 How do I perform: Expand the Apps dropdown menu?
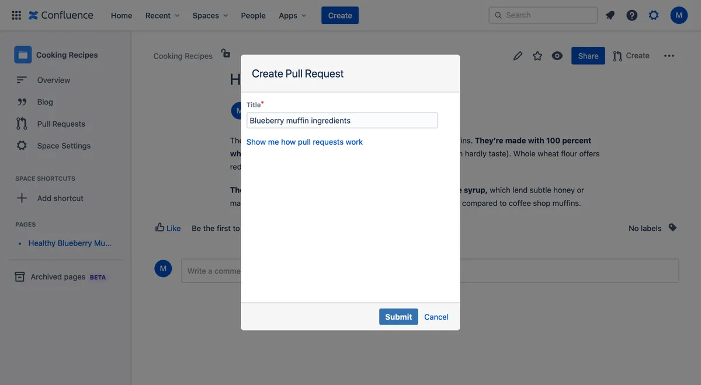(x=293, y=15)
